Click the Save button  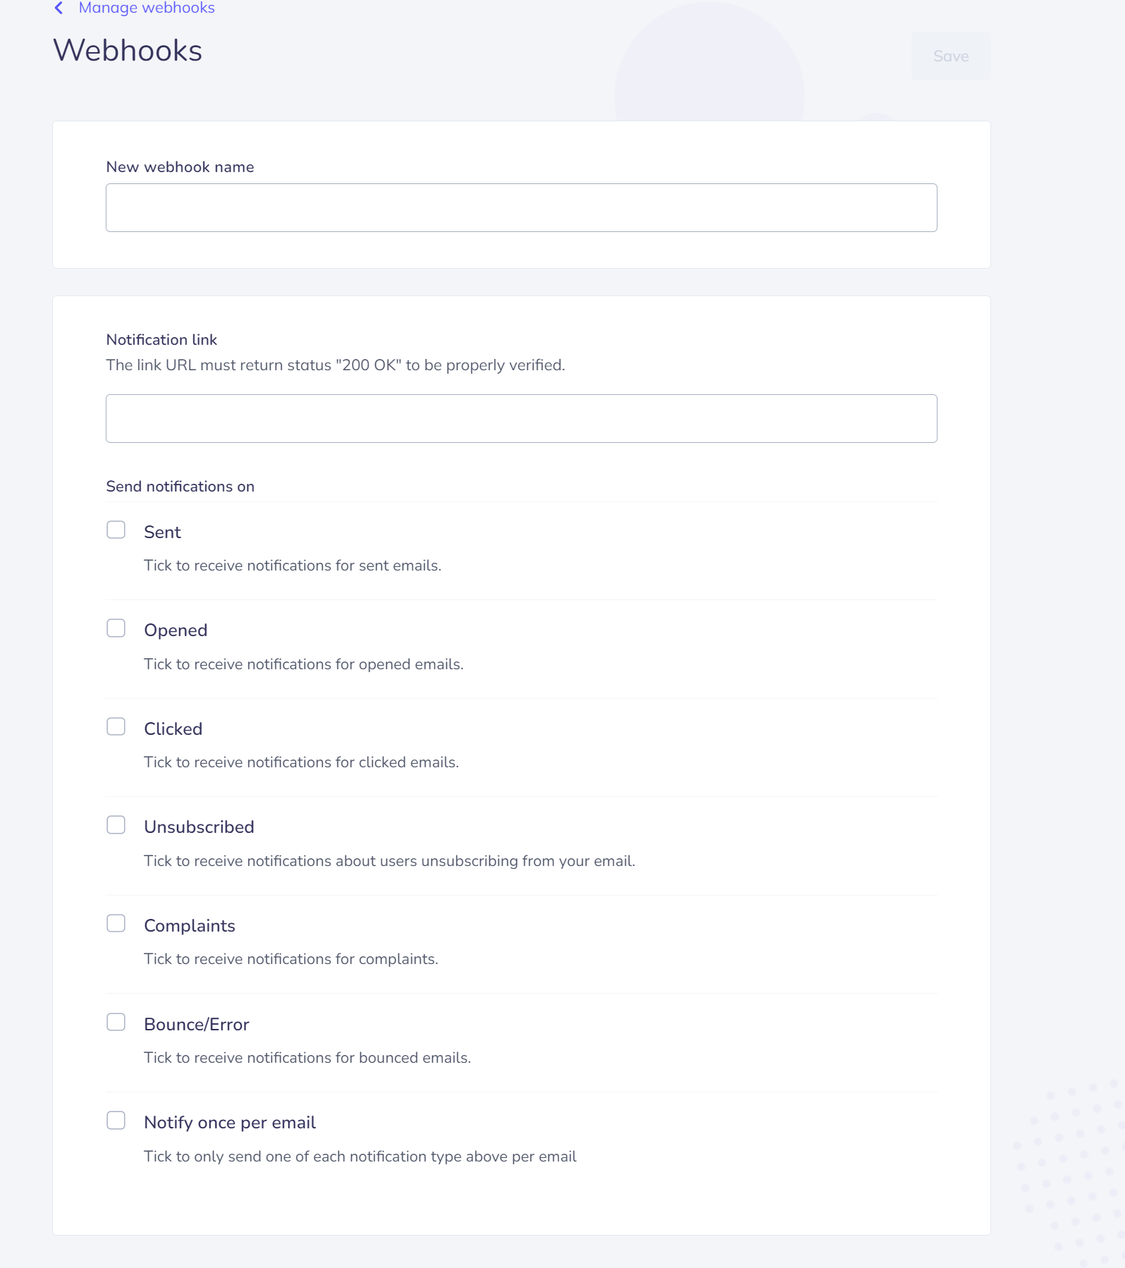(x=951, y=56)
